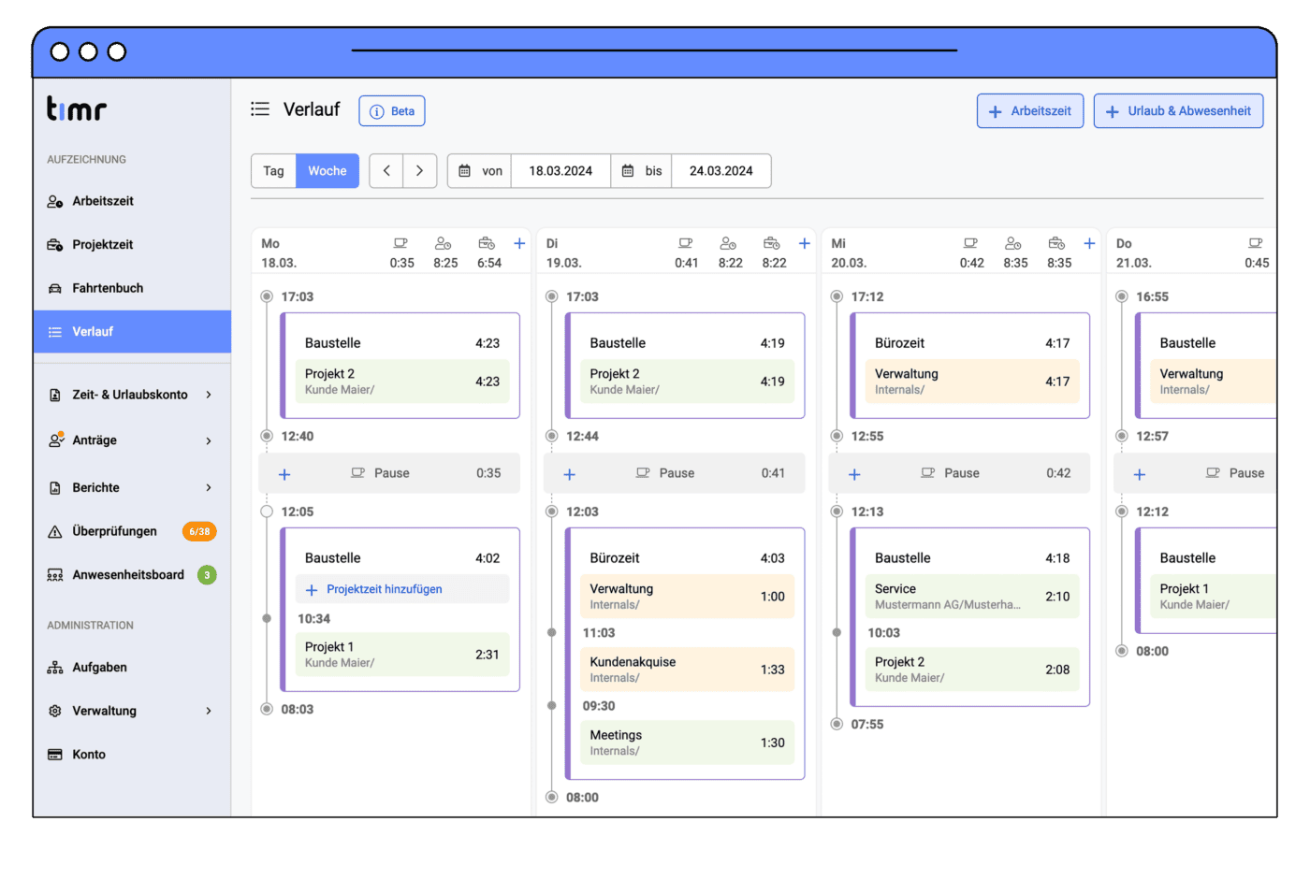Open Tuesday Meetings entry 1:30

[687, 743]
